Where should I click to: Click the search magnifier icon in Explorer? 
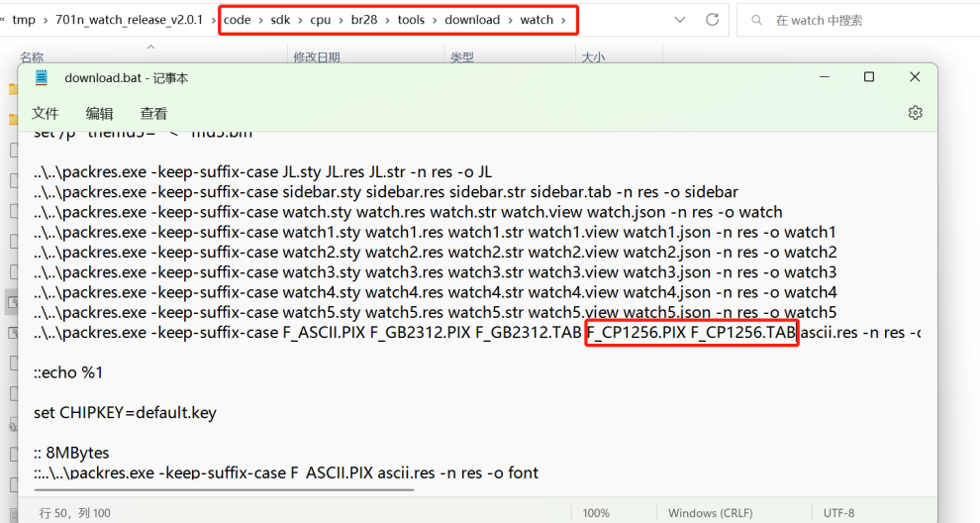pyautogui.click(x=756, y=20)
